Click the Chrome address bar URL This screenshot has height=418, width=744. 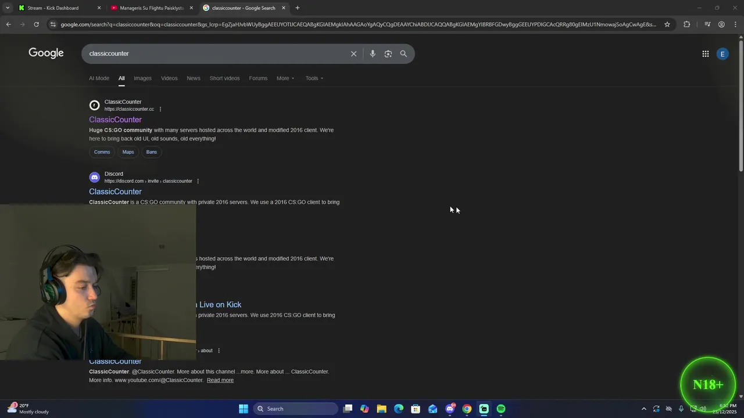click(x=358, y=24)
